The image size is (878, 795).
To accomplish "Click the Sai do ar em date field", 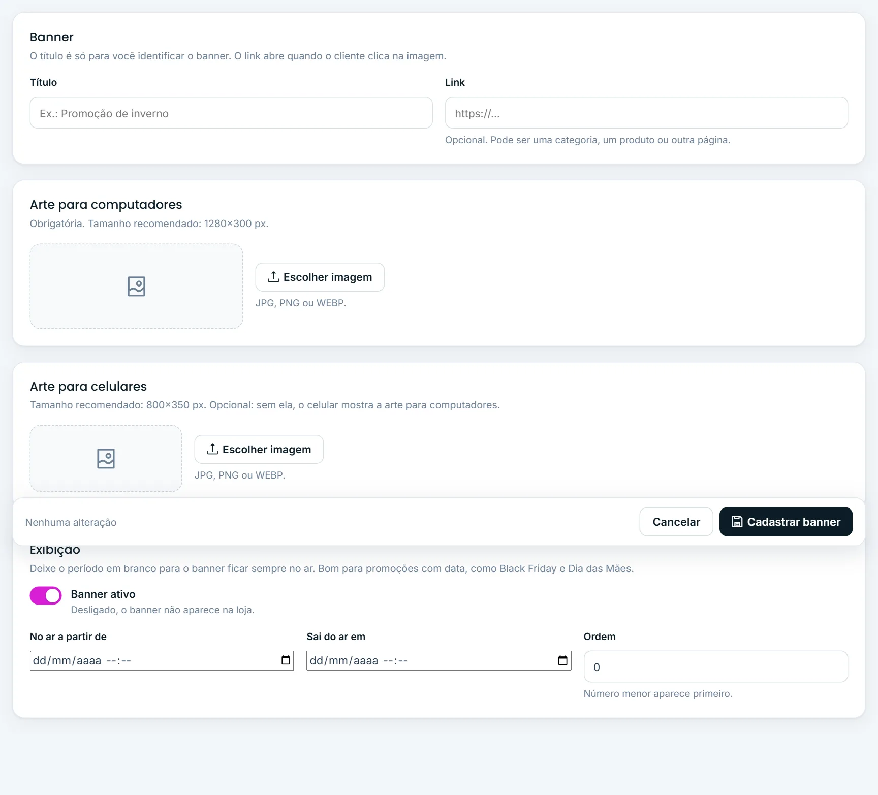I will click(x=438, y=661).
